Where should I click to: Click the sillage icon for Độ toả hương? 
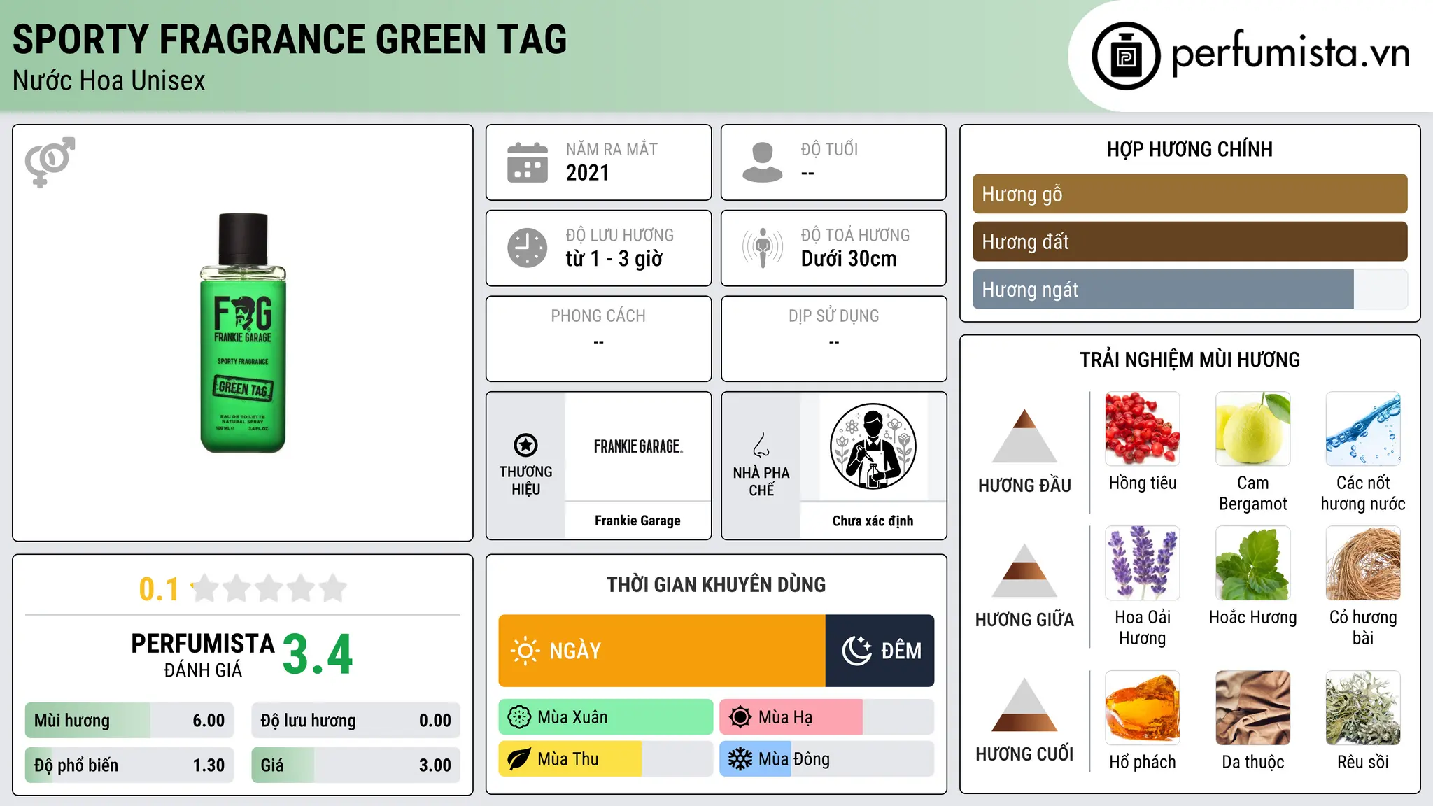coord(762,248)
